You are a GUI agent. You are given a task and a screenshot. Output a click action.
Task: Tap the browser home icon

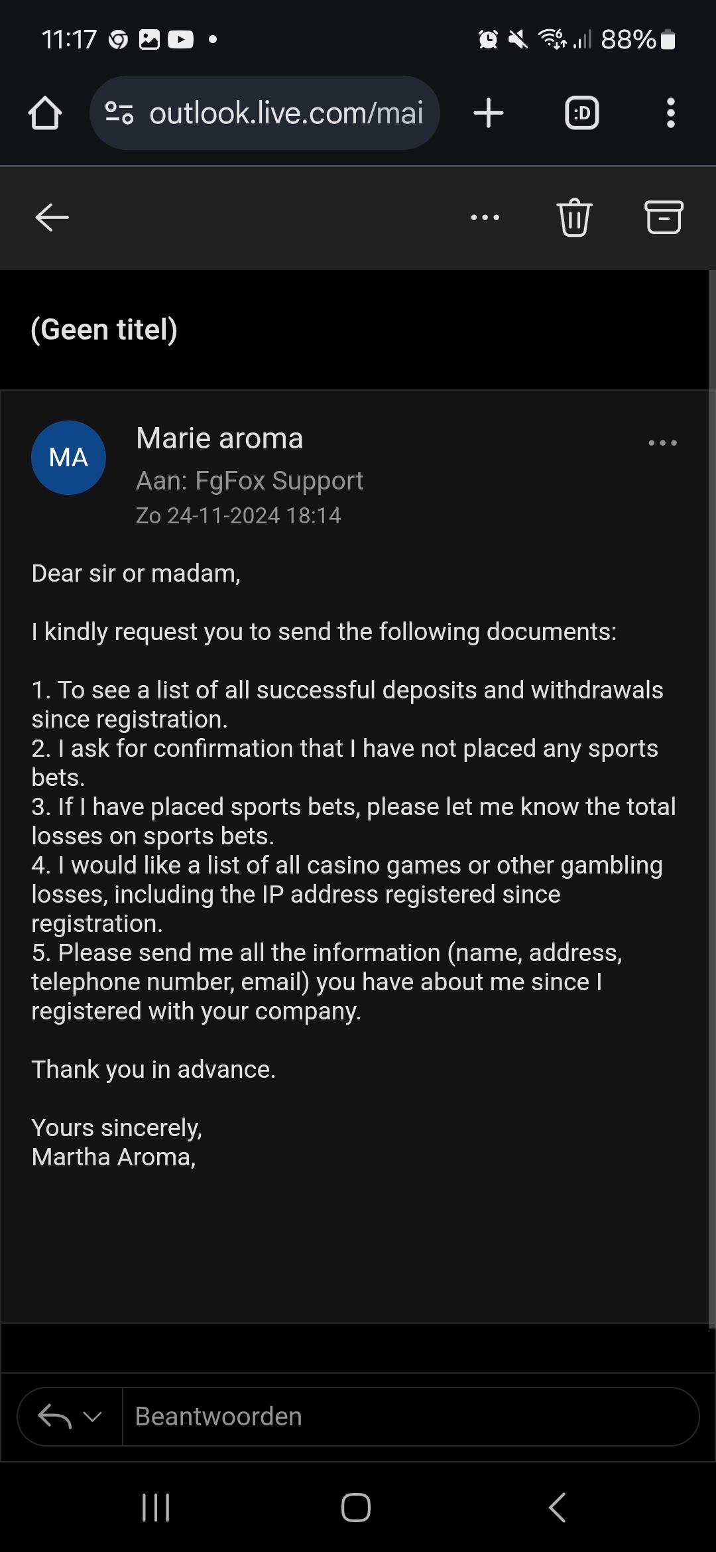pyautogui.click(x=45, y=113)
